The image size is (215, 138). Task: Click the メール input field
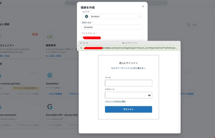128,83
